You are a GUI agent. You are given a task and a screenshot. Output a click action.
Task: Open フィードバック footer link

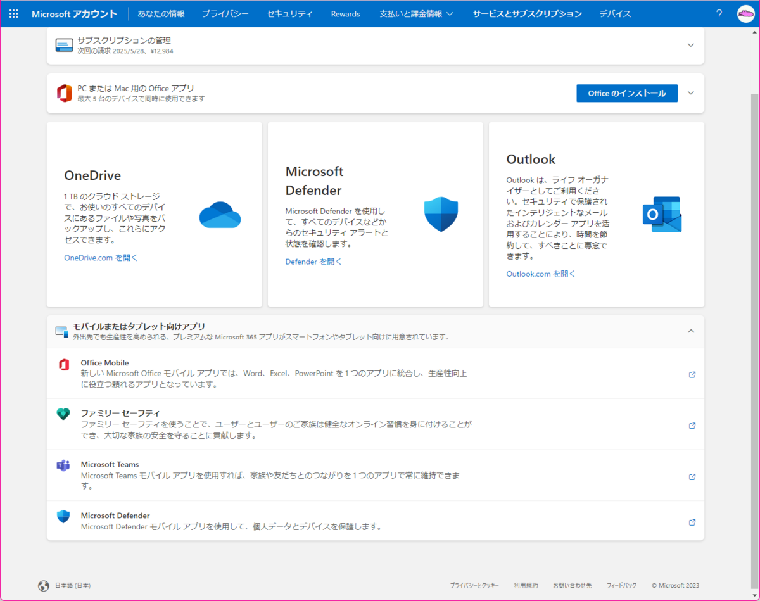coord(621,586)
